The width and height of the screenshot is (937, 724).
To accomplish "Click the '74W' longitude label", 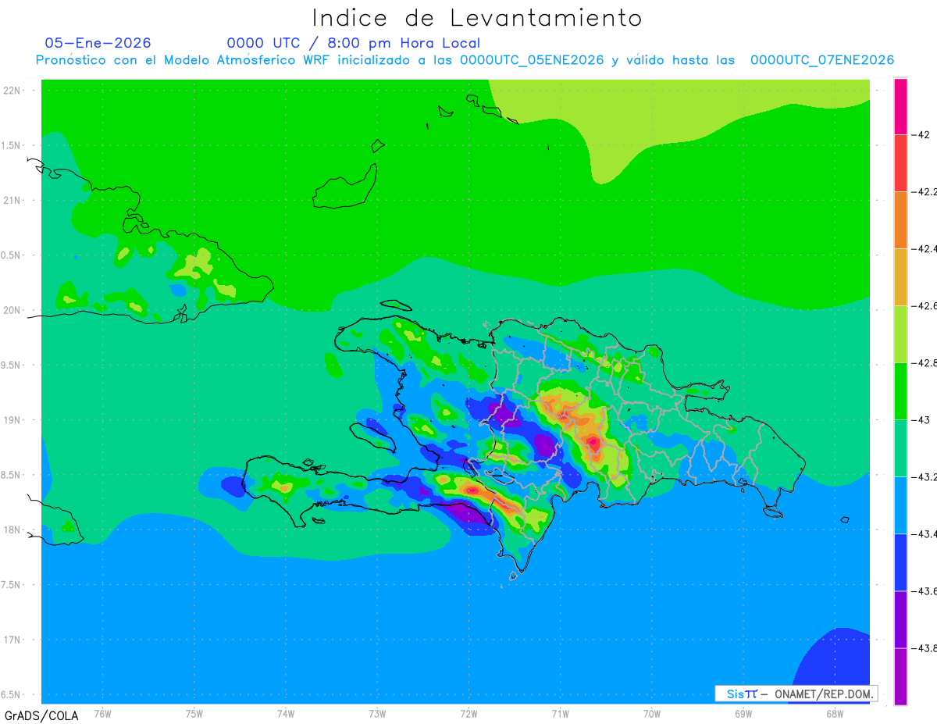I will (x=286, y=713).
